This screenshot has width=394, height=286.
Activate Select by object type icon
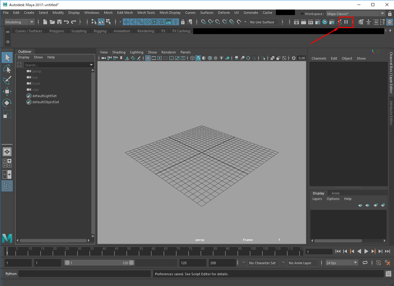point(101,22)
